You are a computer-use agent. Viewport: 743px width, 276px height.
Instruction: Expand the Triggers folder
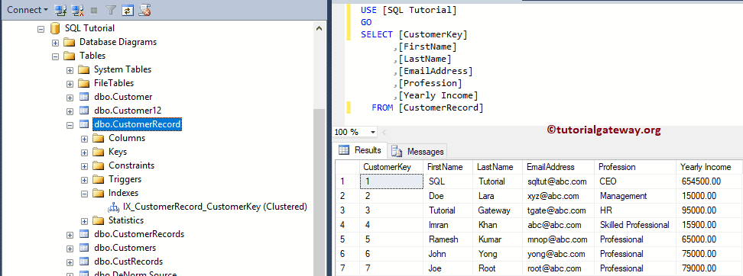pos(85,180)
